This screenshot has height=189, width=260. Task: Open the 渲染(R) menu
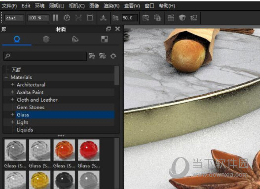pyautogui.click(x=111, y=6)
